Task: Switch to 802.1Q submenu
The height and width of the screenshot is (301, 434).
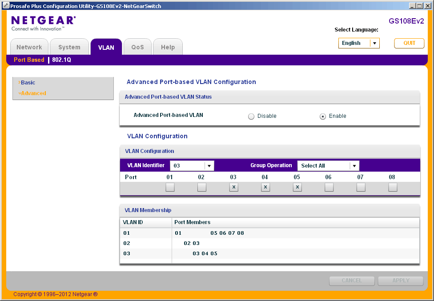Action: [61, 60]
